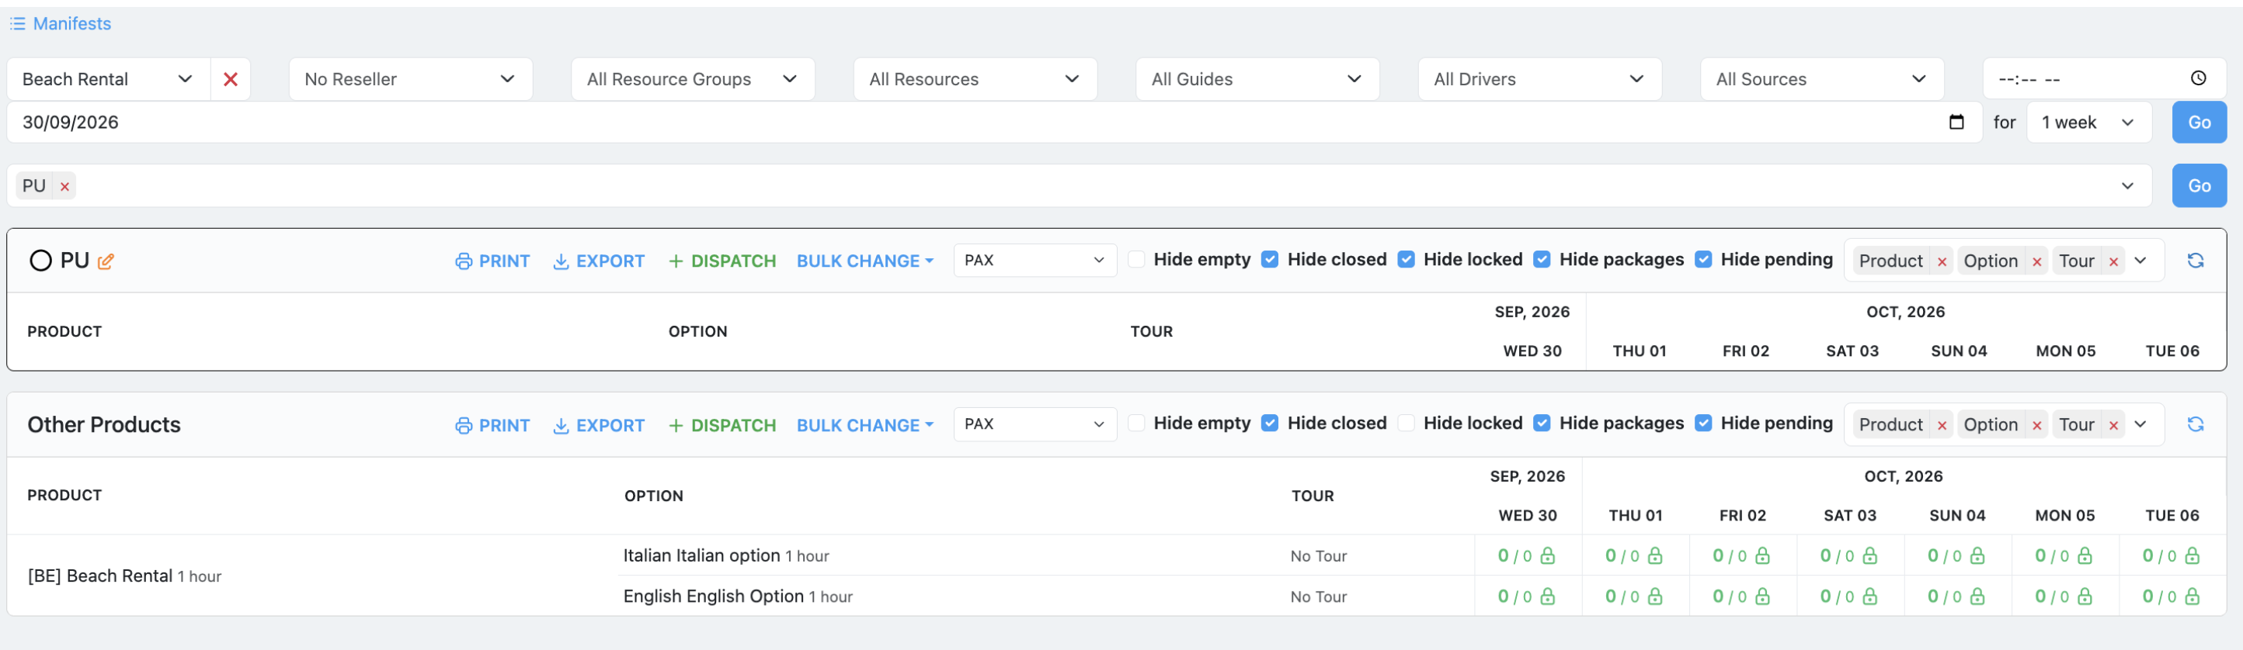Uncheck Hide locked in PU section

(x=1405, y=259)
